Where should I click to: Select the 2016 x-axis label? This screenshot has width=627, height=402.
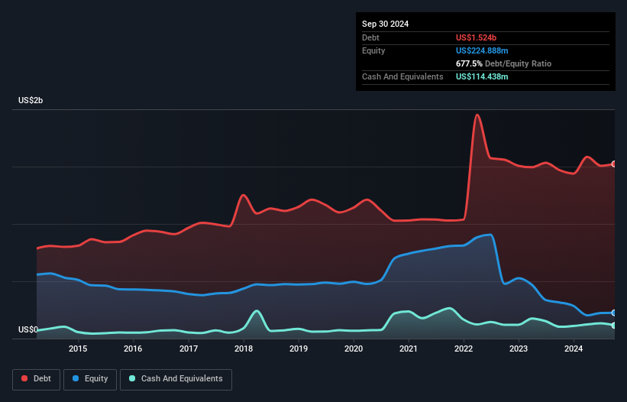[x=133, y=349]
